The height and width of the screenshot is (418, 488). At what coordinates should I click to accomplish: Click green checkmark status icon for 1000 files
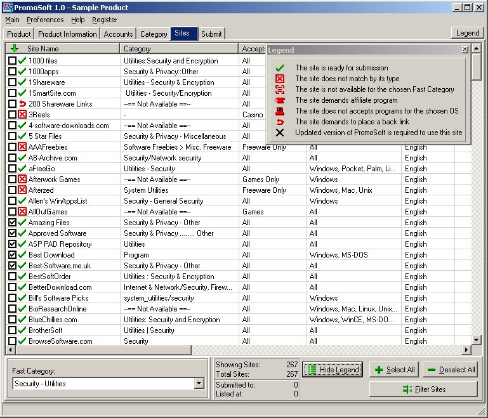point(22,61)
